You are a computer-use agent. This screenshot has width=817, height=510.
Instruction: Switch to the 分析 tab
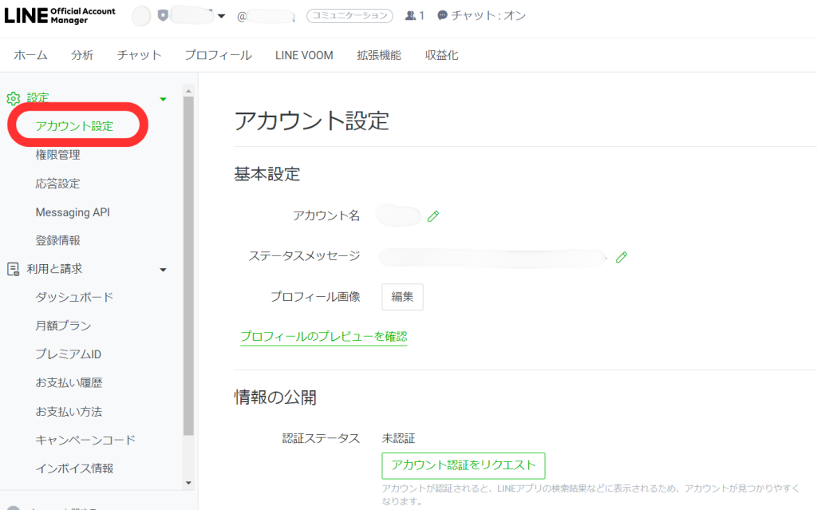pyautogui.click(x=82, y=55)
